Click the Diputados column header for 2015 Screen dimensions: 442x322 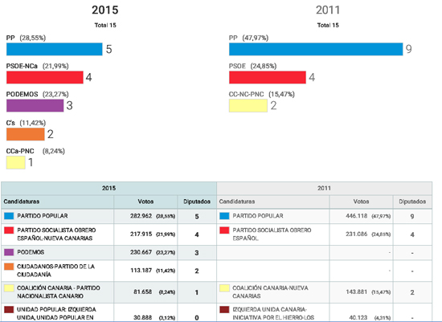[x=197, y=202]
